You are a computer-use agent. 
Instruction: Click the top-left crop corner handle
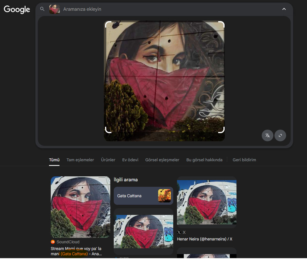coord(107,23)
